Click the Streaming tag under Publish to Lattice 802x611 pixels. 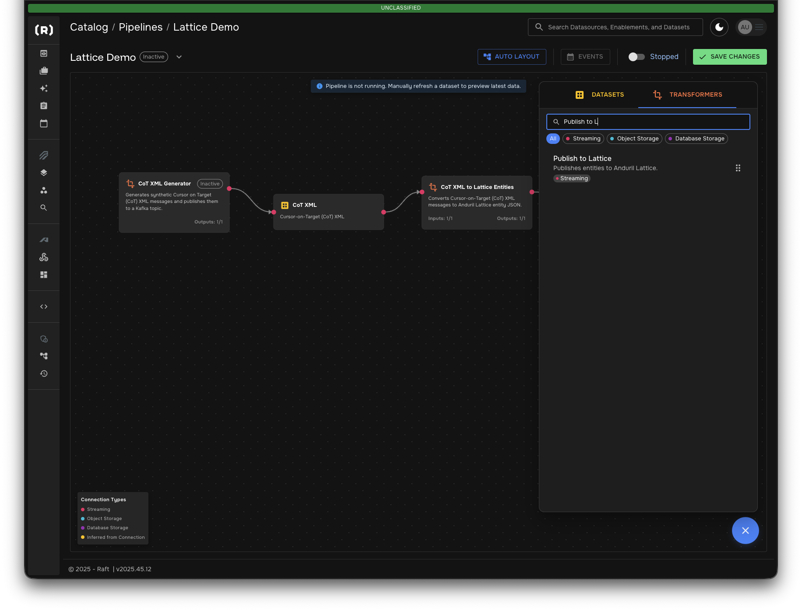coord(572,178)
